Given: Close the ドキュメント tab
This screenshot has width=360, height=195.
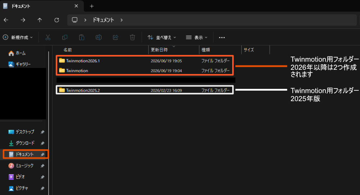Looking at the screenshot, I should point(76,6).
